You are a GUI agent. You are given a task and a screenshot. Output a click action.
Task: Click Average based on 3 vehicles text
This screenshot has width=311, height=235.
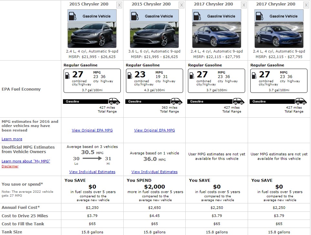(x=92, y=147)
